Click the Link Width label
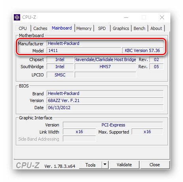The height and width of the screenshot is (182, 183). coord(49,132)
